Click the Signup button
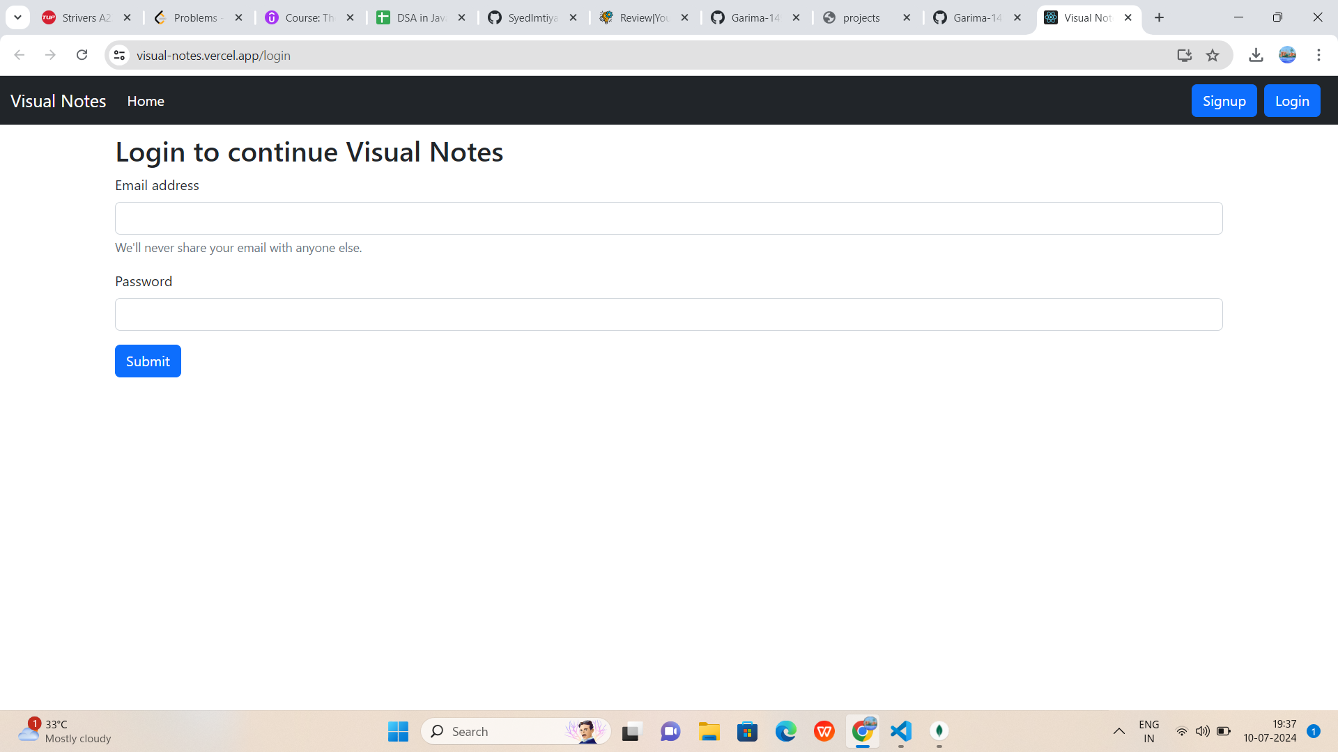This screenshot has height=752, width=1338. [1224, 101]
